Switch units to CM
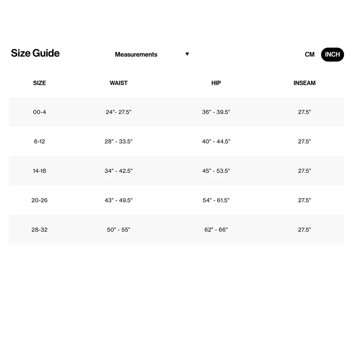Viewport: 358px width, 358px height. coord(310,54)
